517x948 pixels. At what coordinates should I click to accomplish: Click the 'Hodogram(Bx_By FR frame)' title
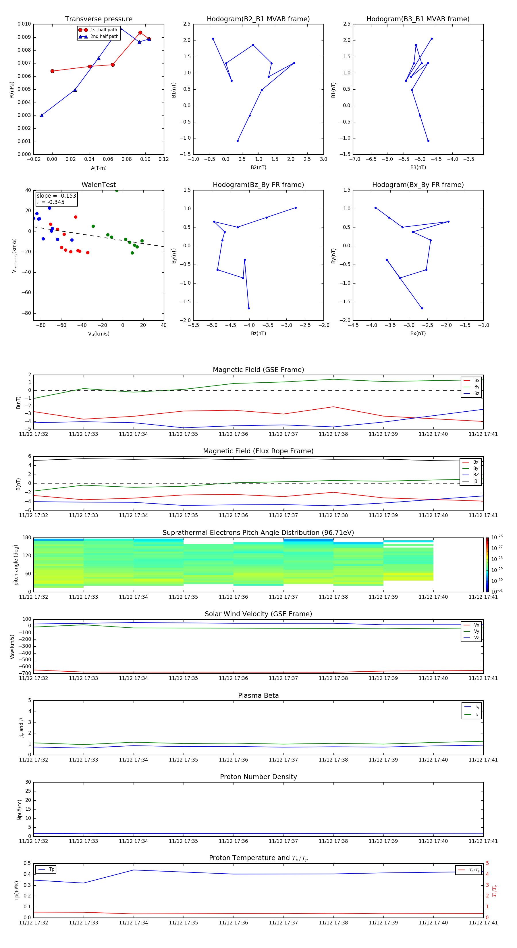click(418, 185)
